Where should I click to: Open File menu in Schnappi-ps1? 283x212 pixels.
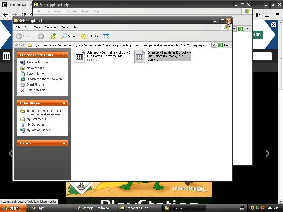coord(18,27)
